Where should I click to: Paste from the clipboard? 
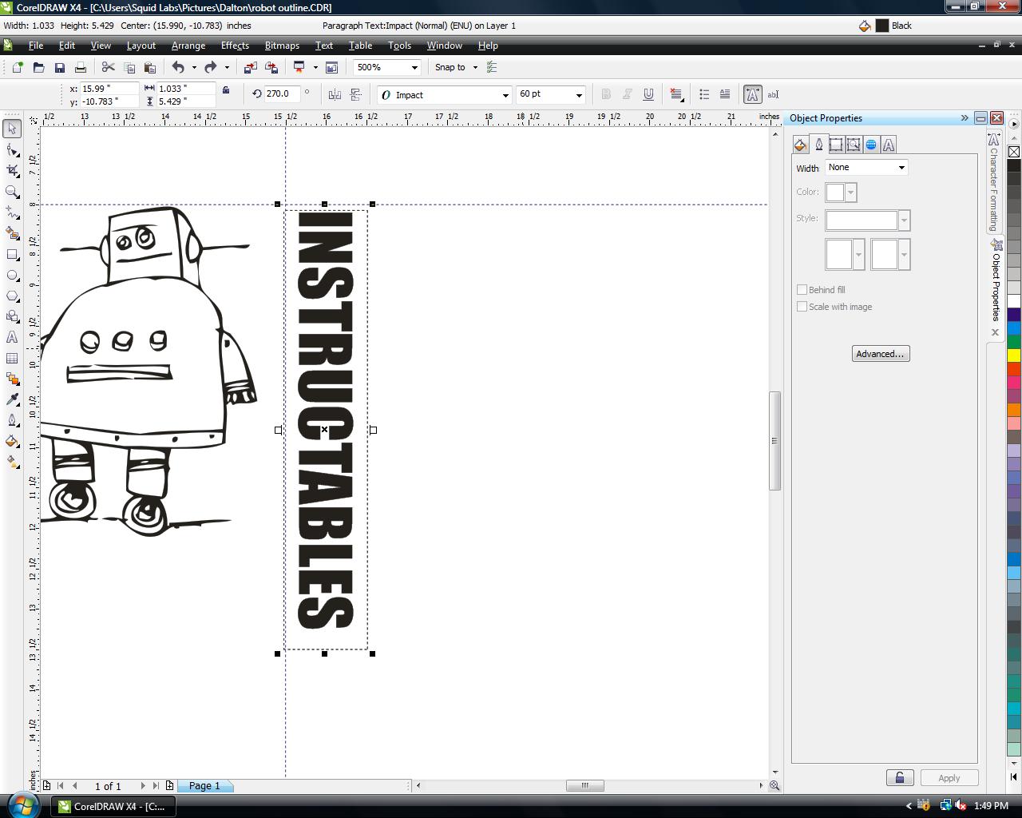click(x=149, y=67)
